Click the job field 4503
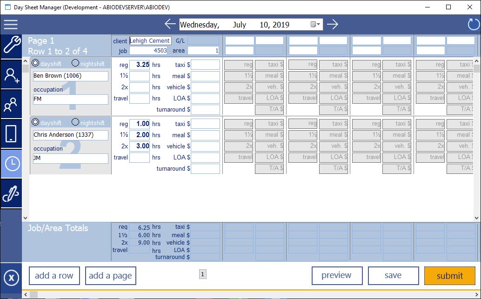 [148, 51]
